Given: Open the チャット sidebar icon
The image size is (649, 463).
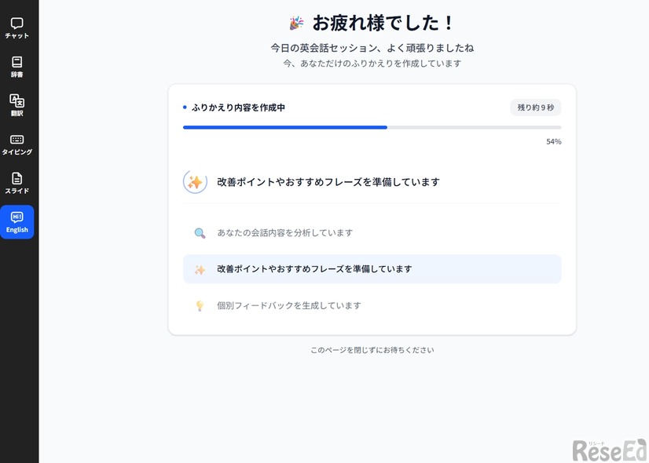Looking at the screenshot, I should pyautogui.click(x=16, y=24).
